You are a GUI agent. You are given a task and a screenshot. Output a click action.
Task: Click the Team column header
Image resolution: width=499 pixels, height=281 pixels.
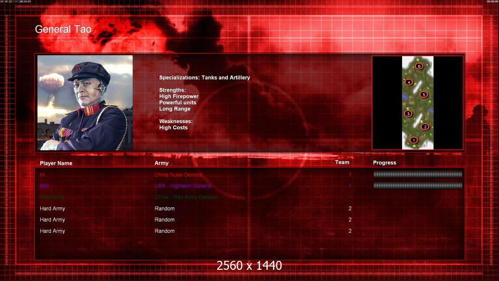[342, 163]
